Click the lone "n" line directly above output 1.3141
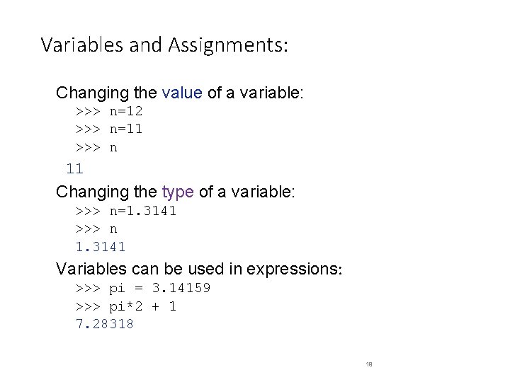This screenshot has width=510, height=382. click(113, 228)
